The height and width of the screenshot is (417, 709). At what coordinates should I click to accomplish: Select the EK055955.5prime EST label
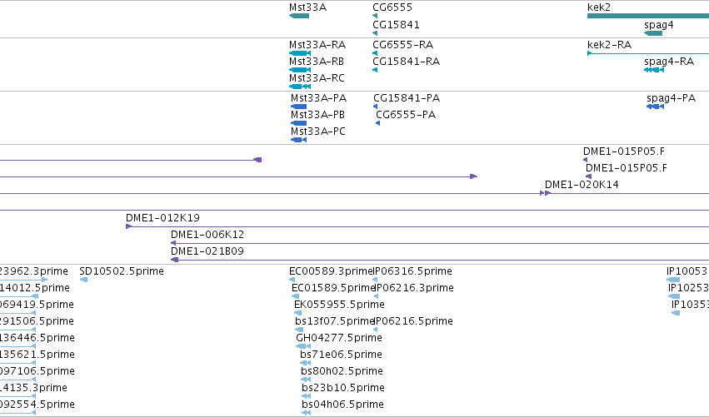coord(339,305)
